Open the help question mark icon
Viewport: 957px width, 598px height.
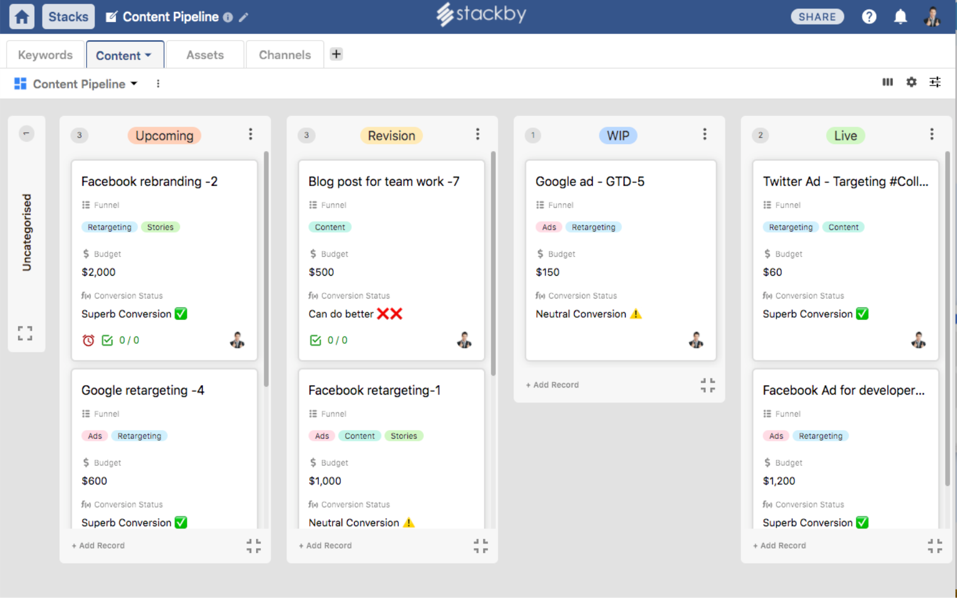[869, 16]
